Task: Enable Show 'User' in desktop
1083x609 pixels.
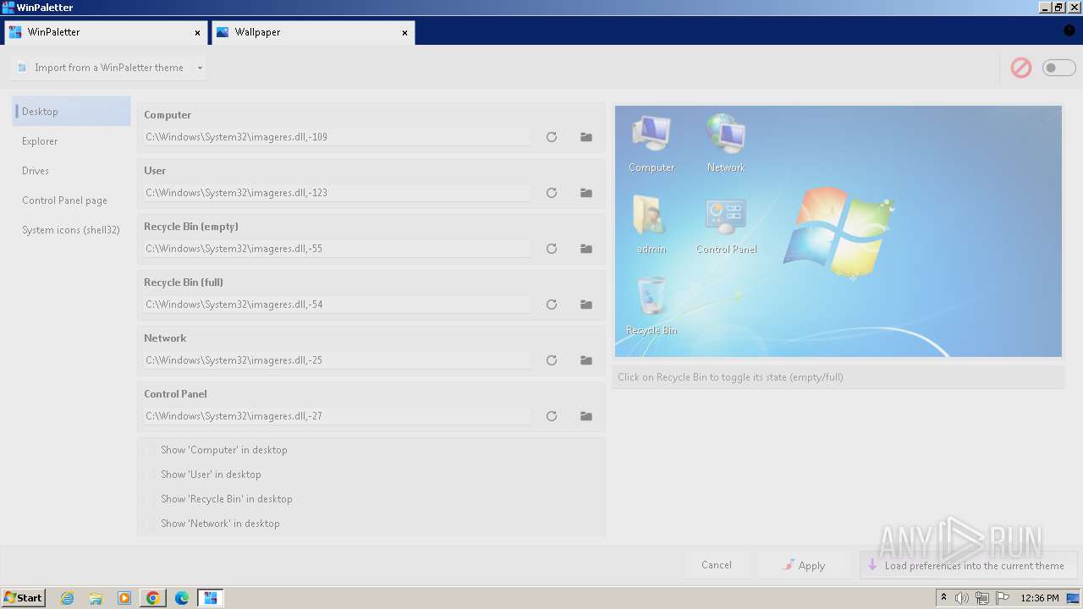Action: 151,475
